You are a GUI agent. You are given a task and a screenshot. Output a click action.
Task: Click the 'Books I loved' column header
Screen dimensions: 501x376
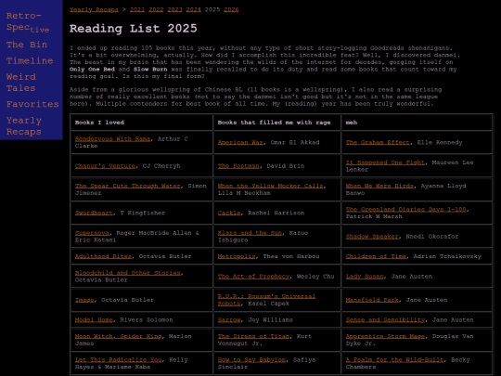(99, 123)
